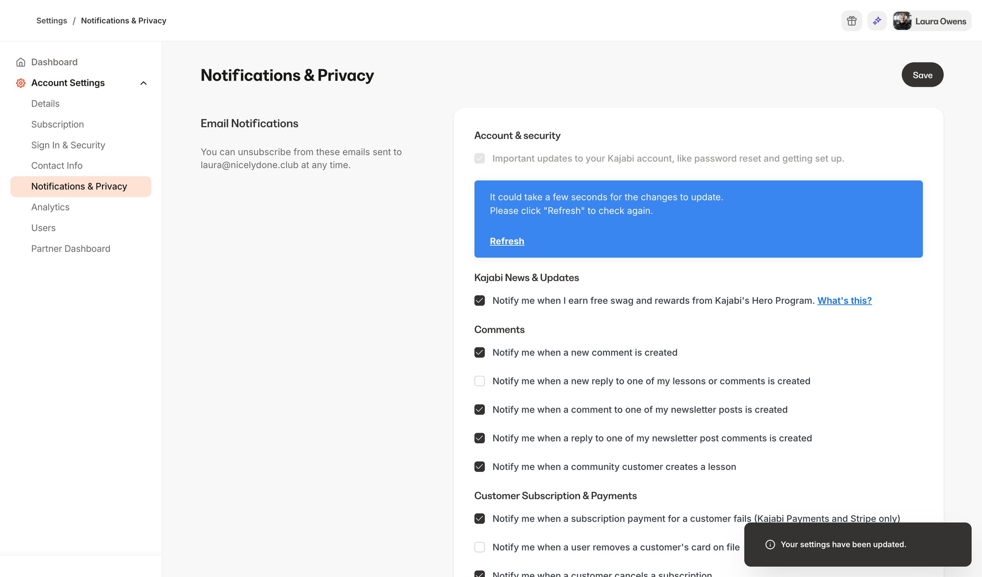Click the Refresh link in blue banner
This screenshot has height=577, width=982.
click(507, 241)
